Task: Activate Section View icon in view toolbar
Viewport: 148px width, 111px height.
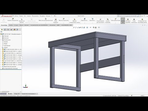Action: [80, 27]
